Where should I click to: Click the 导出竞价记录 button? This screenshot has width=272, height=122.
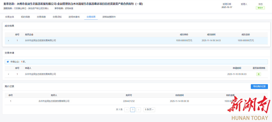259,86
